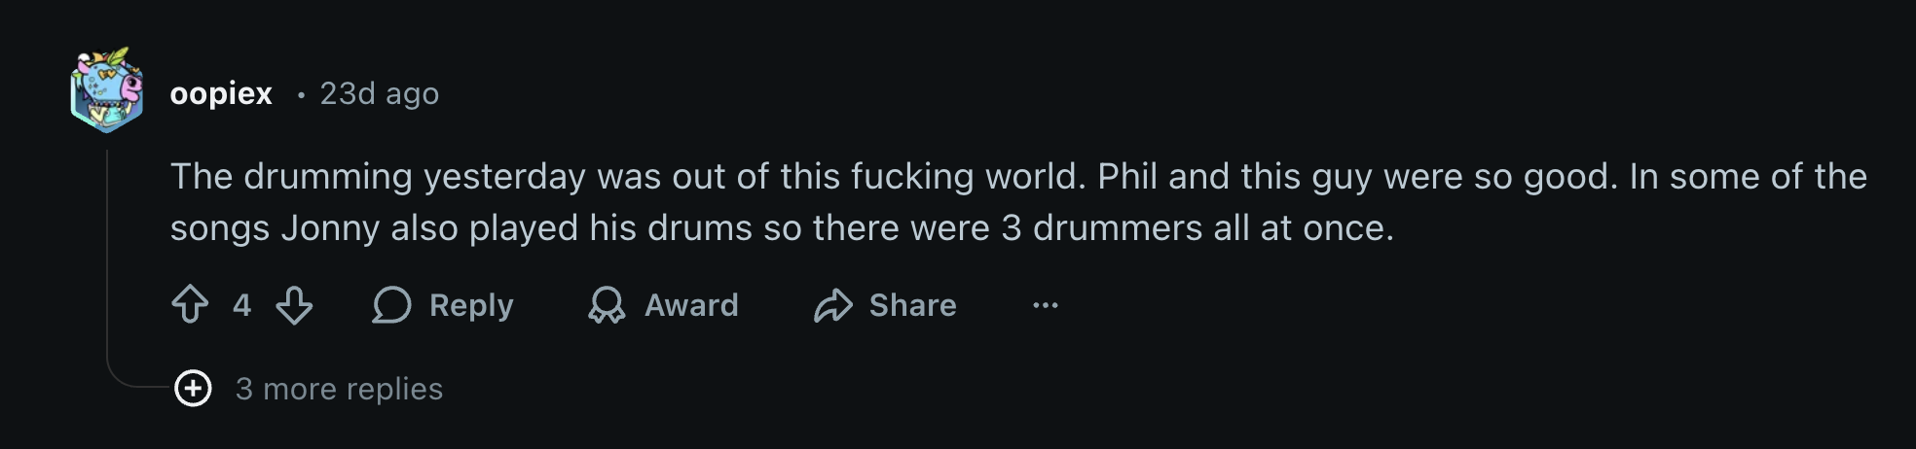Viewport: 1916px width, 449px height.
Task: Downvote the comment by oopiex
Action: (x=294, y=304)
